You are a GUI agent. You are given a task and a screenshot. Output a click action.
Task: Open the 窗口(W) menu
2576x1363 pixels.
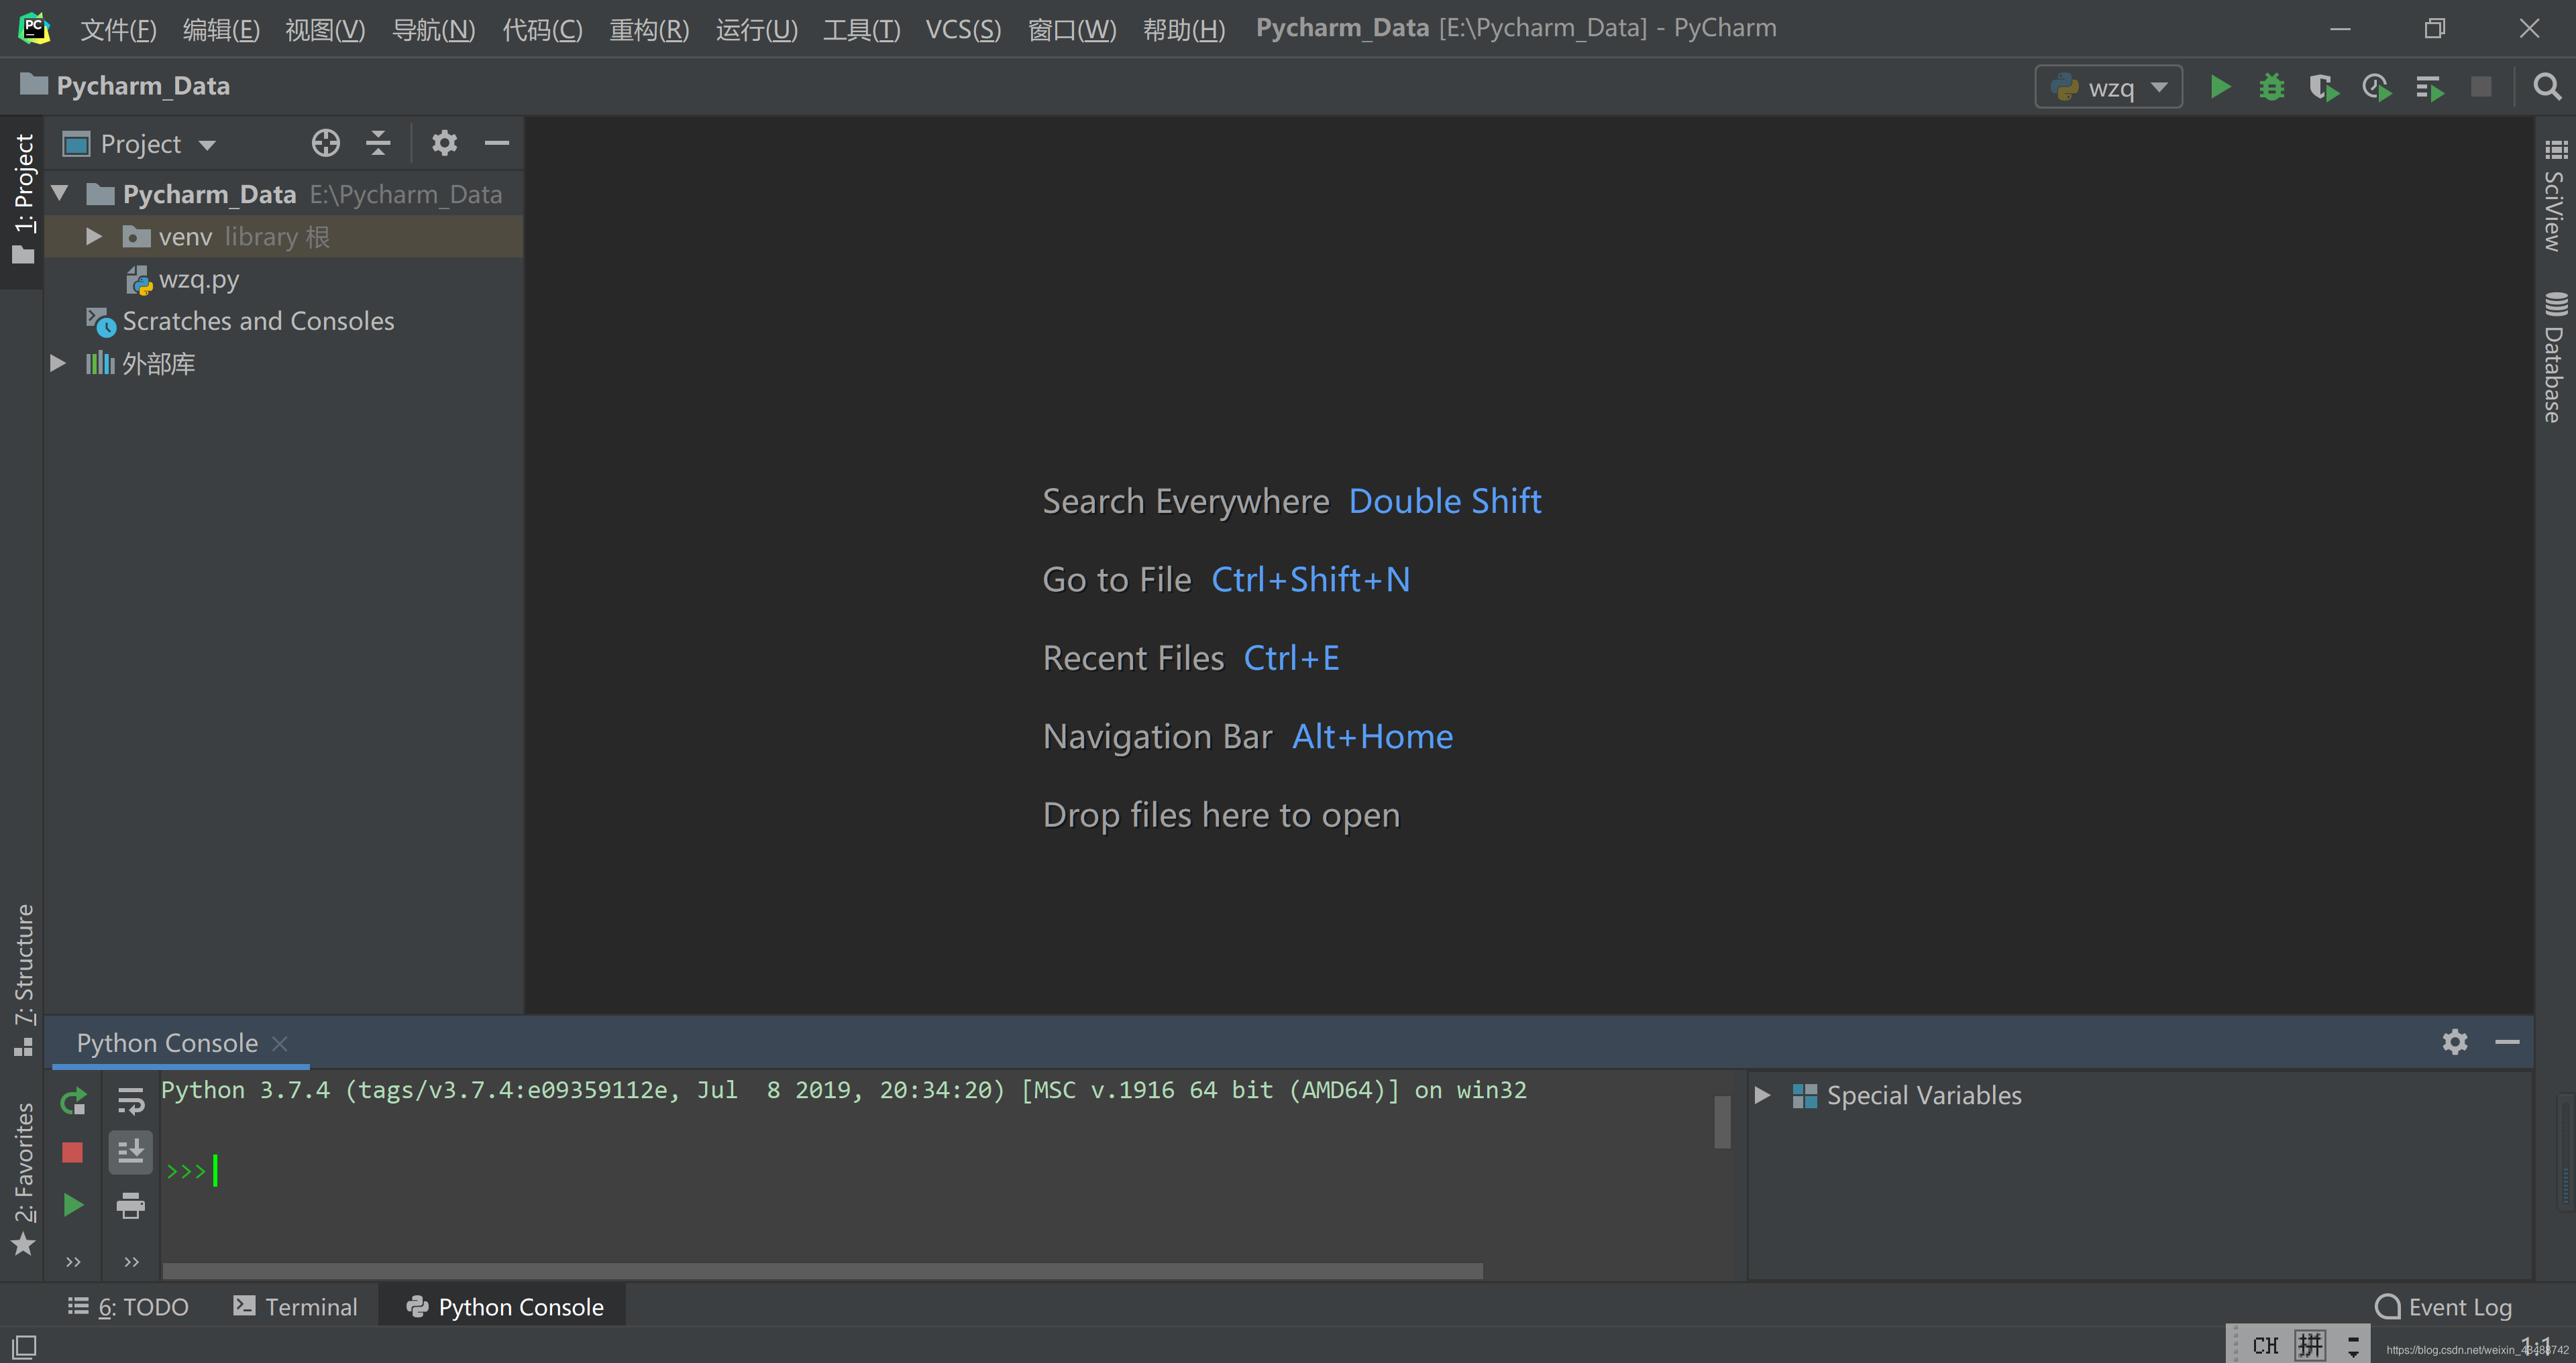click(1071, 29)
